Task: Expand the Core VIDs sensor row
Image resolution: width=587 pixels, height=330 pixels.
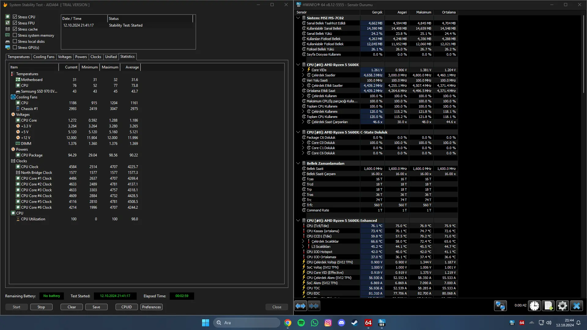Action: 303,70
